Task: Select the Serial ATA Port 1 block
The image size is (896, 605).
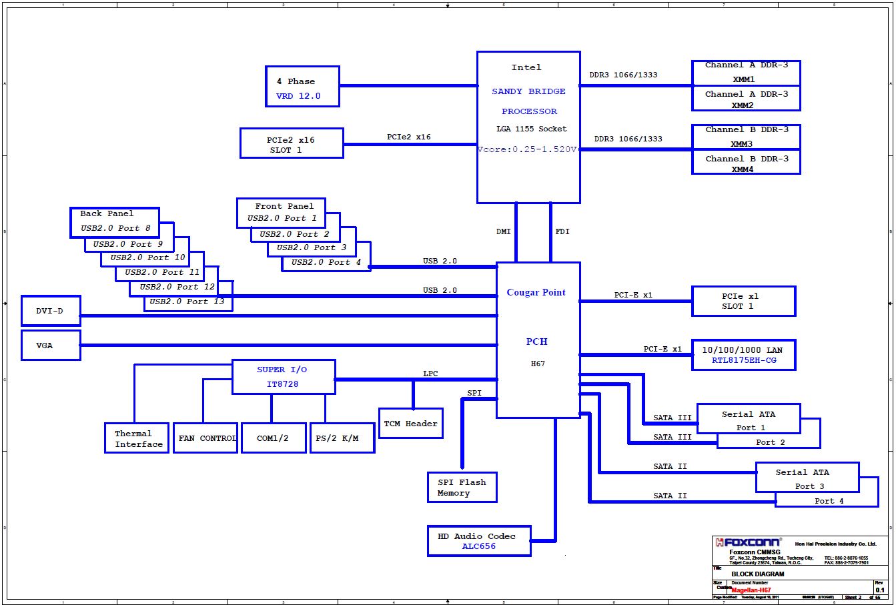Action: (x=749, y=420)
